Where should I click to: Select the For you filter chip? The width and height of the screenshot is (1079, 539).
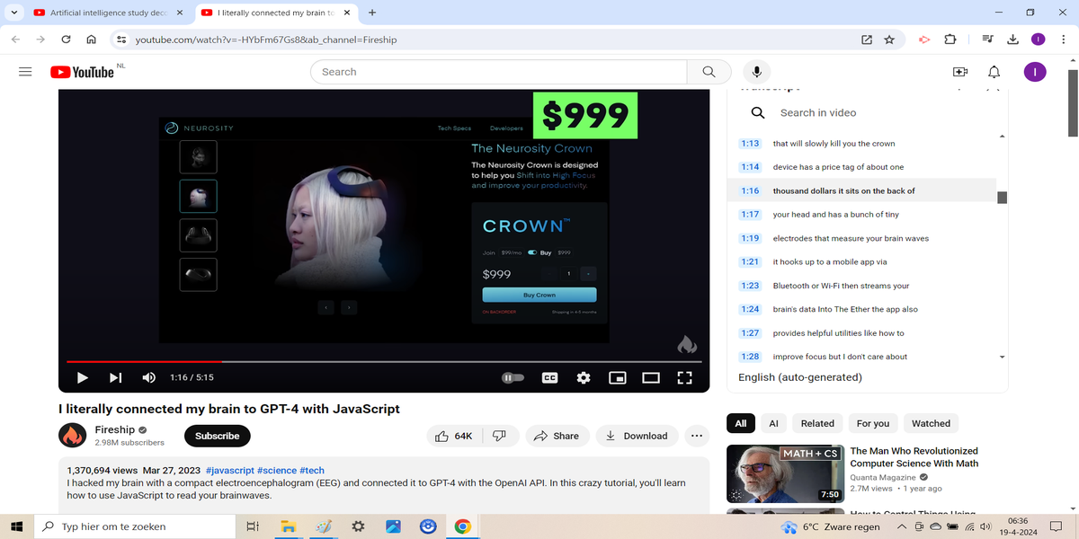(x=873, y=423)
